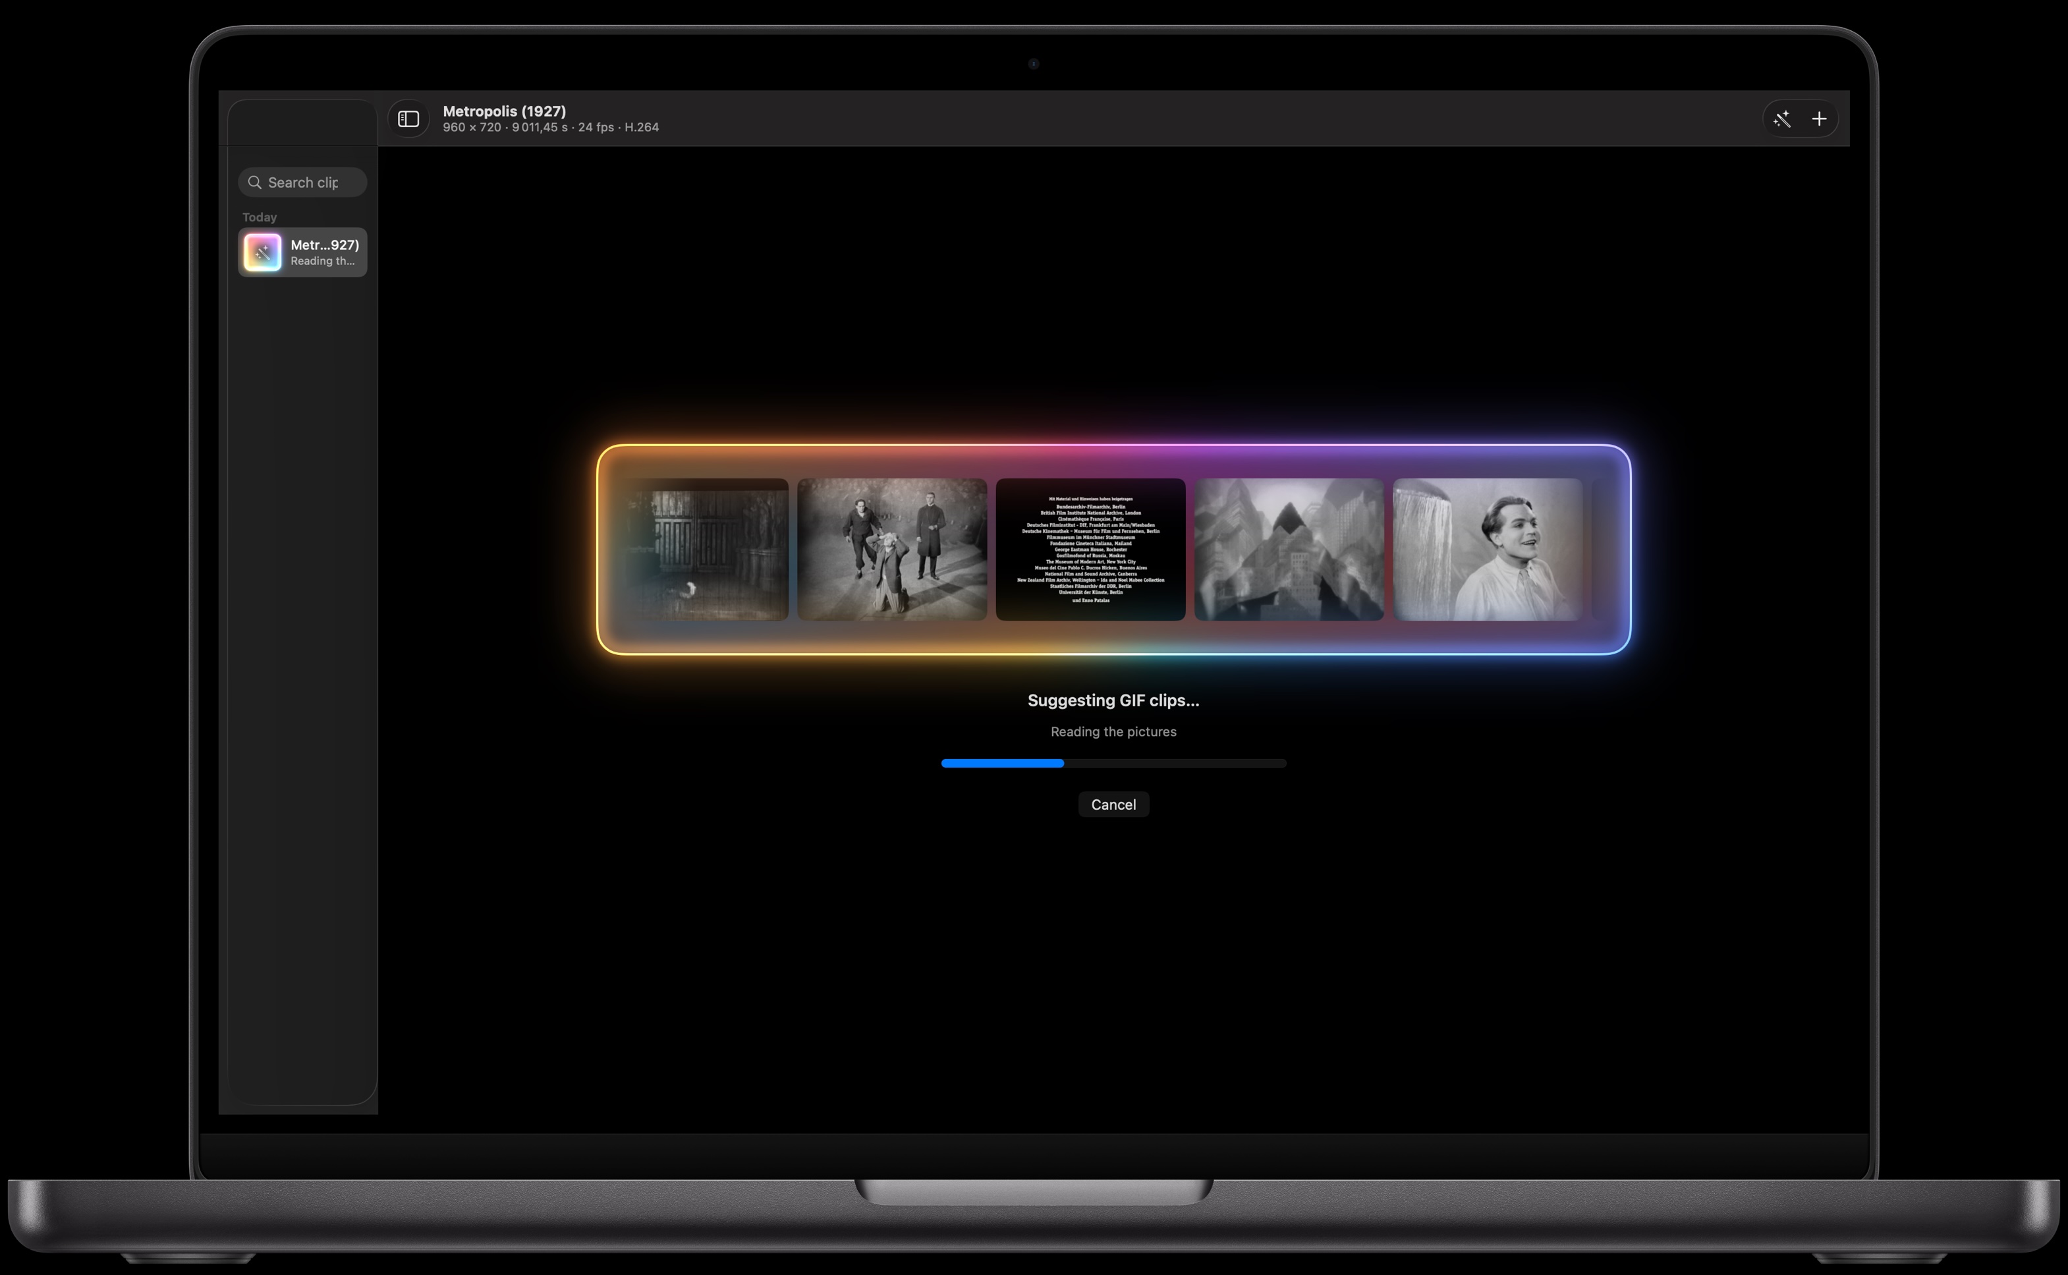Screen dimensions: 2068x1275
Task: Open the kneeling figure scene thumbnail
Action: [892, 549]
